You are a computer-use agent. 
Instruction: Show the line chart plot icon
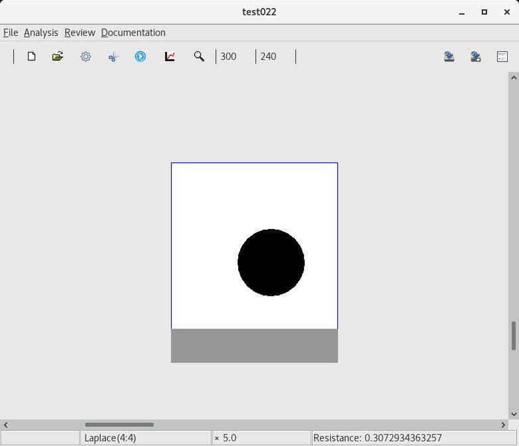pos(170,56)
